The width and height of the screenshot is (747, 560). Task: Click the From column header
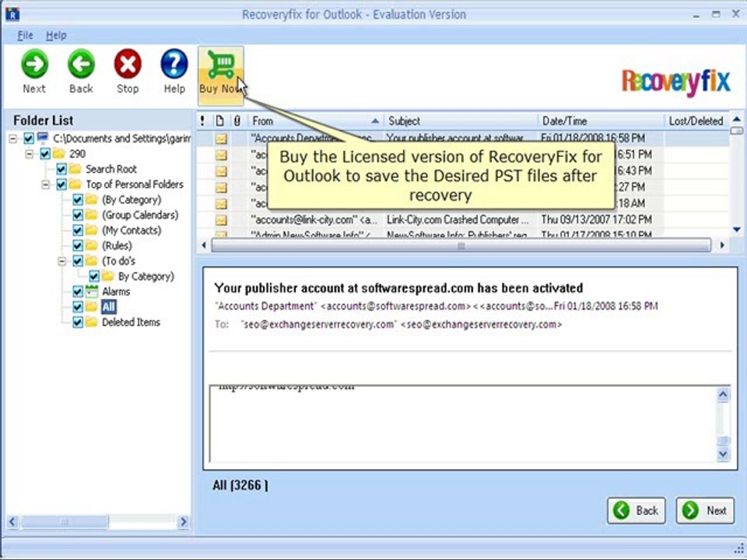point(315,121)
